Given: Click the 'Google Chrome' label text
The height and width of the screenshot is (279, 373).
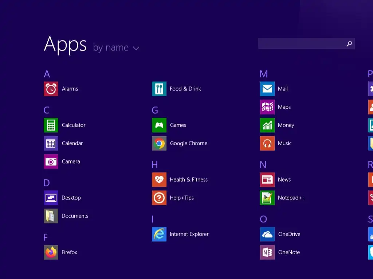Looking at the screenshot, I should coord(189,143).
